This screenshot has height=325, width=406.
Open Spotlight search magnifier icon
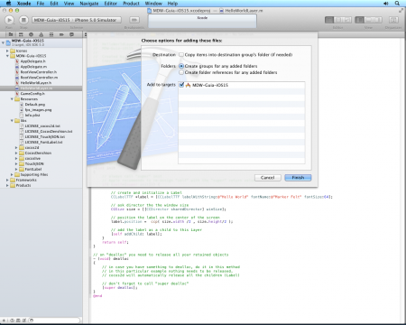point(397,4)
